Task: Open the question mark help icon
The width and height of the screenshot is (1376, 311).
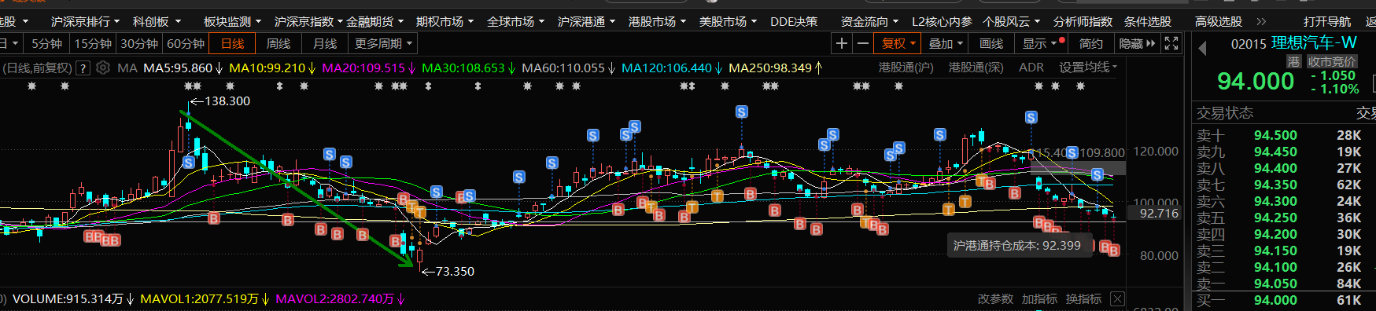Action: point(83,68)
